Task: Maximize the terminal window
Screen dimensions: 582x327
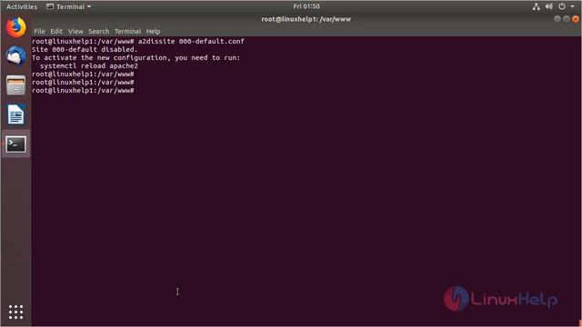Action: 566,19
